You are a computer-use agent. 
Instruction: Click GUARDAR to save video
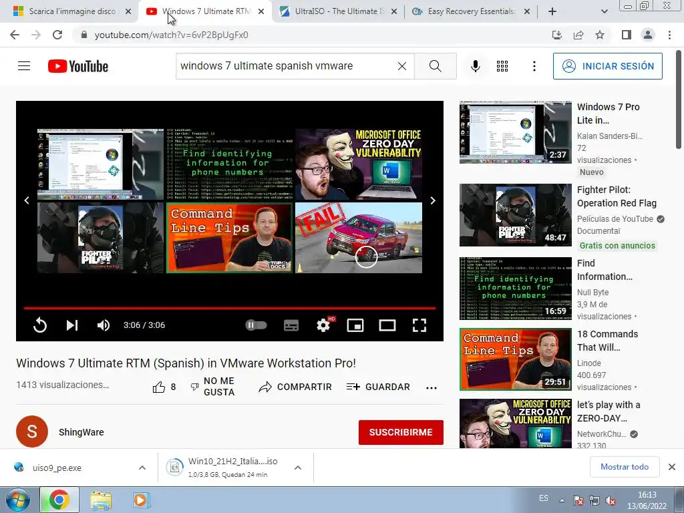378,387
